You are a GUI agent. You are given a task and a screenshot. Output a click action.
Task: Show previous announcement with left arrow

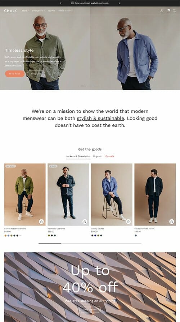tap(61, 3)
